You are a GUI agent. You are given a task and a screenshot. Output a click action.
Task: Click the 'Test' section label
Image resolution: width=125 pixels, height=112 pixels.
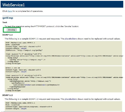click(5, 22)
